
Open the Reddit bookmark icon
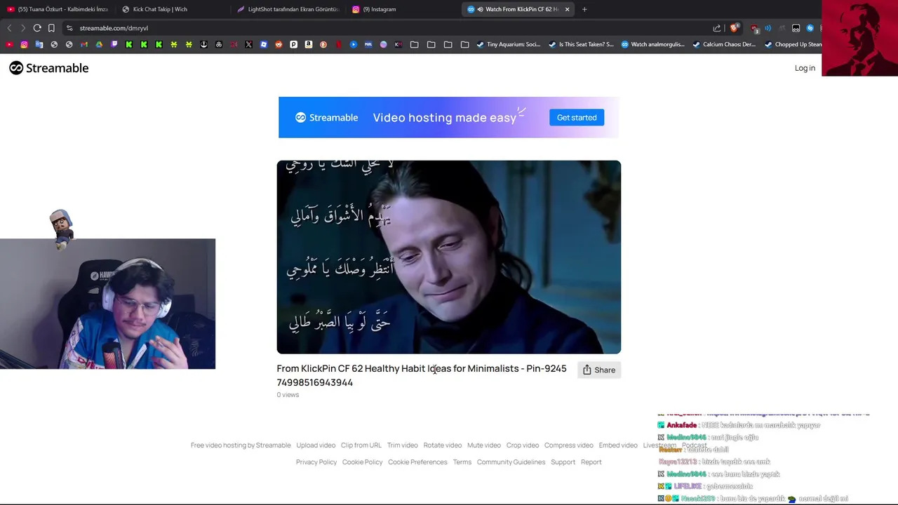279,44
